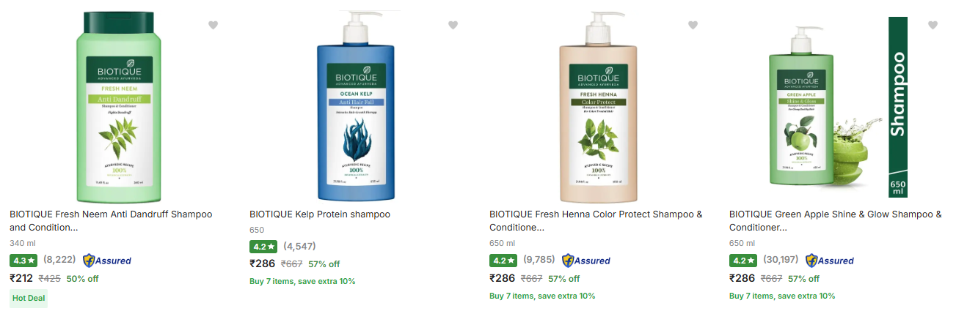Open BIOTIQUE Green Apple Shine & Glow title
Image resolution: width=956 pixels, height=314 pixels.
pyautogui.click(x=836, y=221)
